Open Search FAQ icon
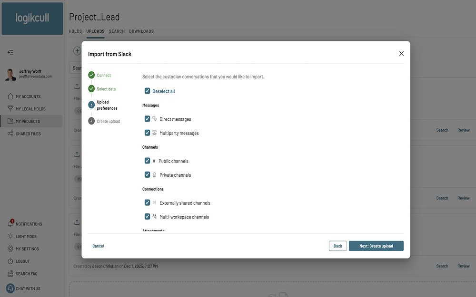The image size is (476, 297). tap(10, 273)
